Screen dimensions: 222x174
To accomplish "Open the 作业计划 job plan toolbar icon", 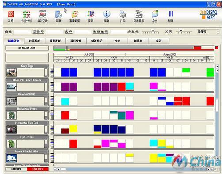I will click(x=27, y=14).
